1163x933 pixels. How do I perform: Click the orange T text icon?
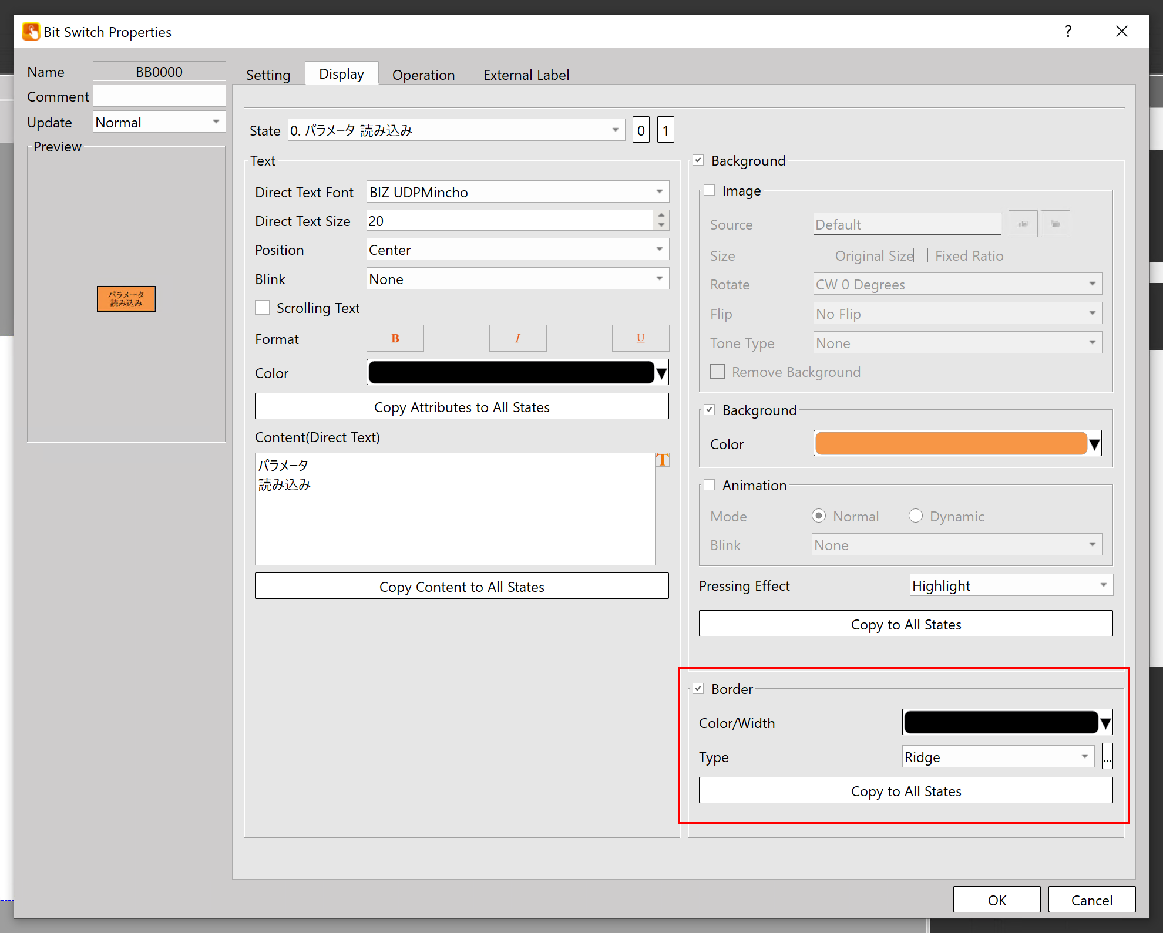coord(663,460)
